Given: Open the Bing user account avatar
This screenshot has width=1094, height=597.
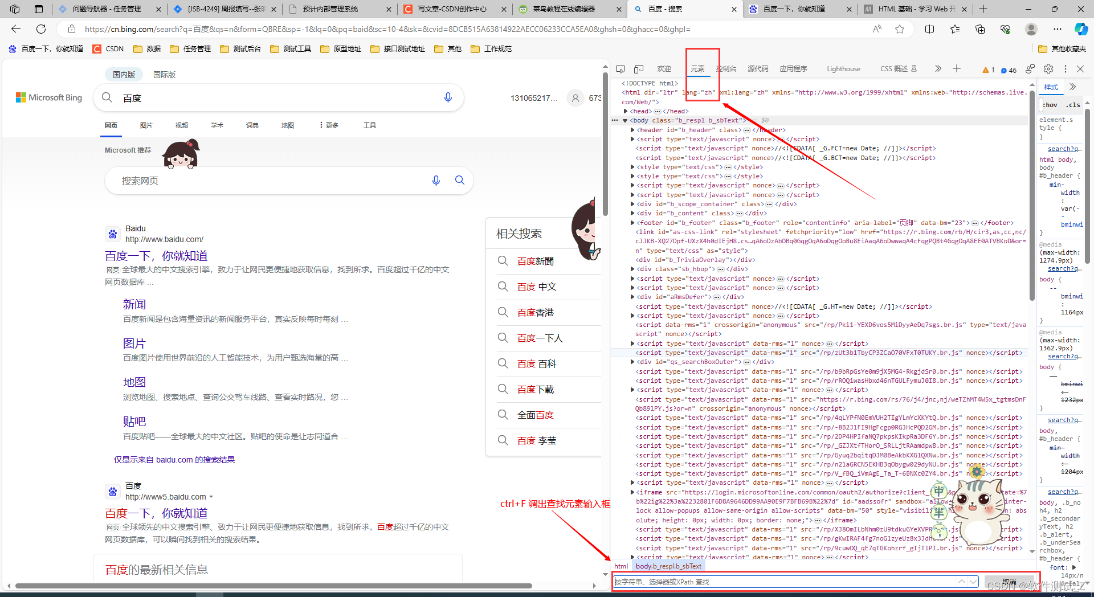Looking at the screenshot, I should click(x=575, y=98).
